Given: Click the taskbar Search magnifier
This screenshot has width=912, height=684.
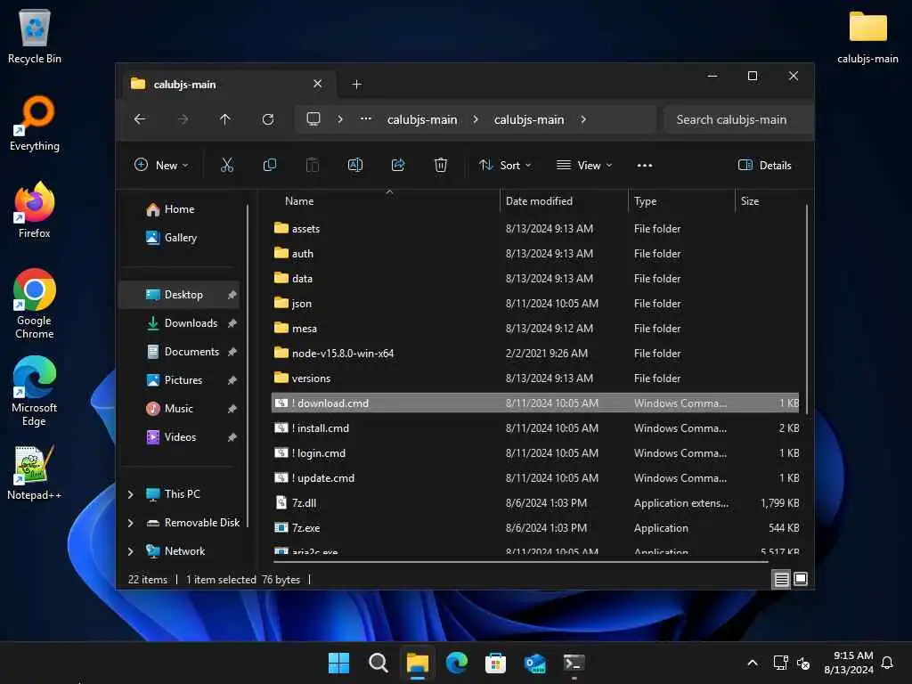Looking at the screenshot, I should click(x=378, y=663).
